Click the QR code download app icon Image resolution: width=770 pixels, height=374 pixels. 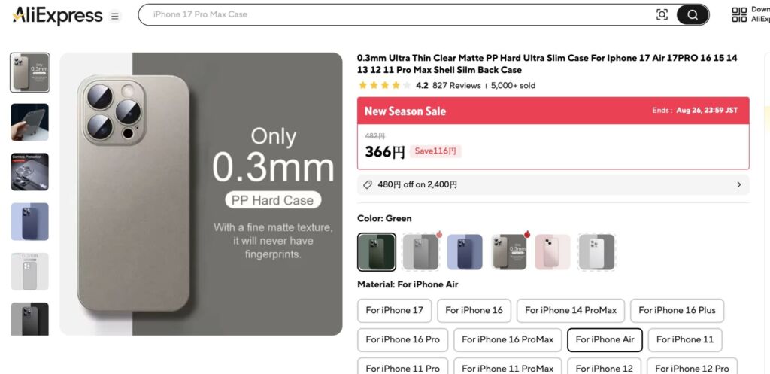[x=739, y=15]
